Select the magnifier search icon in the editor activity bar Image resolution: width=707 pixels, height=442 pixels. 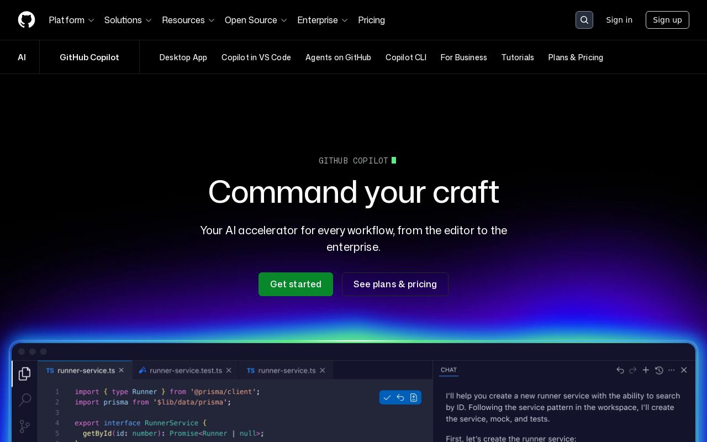pyautogui.click(x=25, y=399)
